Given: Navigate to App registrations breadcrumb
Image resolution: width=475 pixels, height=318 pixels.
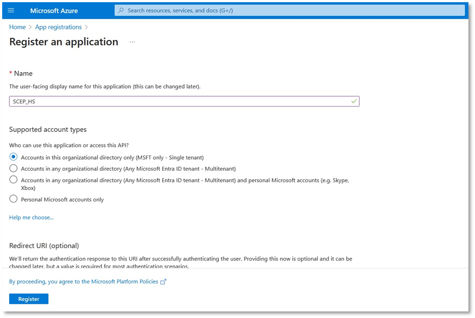Looking at the screenshot, I should [x=58, y=27].
